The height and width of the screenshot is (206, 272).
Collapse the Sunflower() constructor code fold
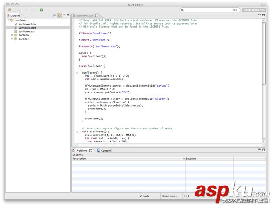pyautogui.click(x=78, y=73)
